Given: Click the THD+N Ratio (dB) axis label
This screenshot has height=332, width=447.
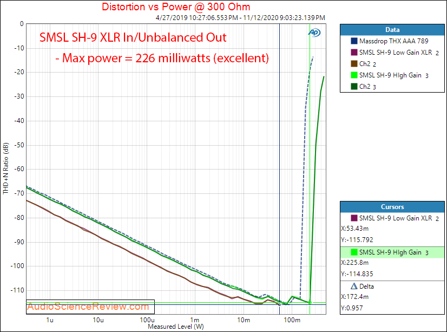Looking at the screenshot, I should click(x=6, y=168).
